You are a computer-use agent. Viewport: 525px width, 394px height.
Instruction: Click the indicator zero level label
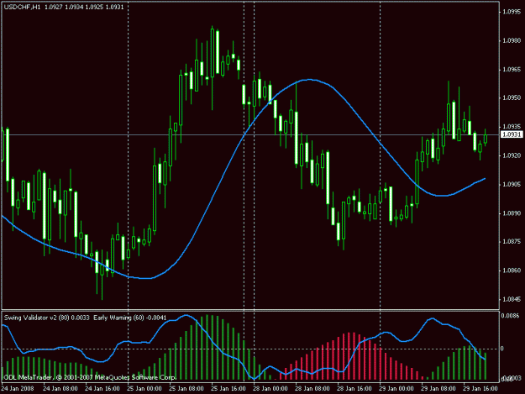click(501, 349)
